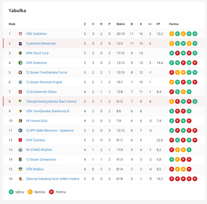
Task: Click the green Výhra legend badge
Action: [11, 192]
